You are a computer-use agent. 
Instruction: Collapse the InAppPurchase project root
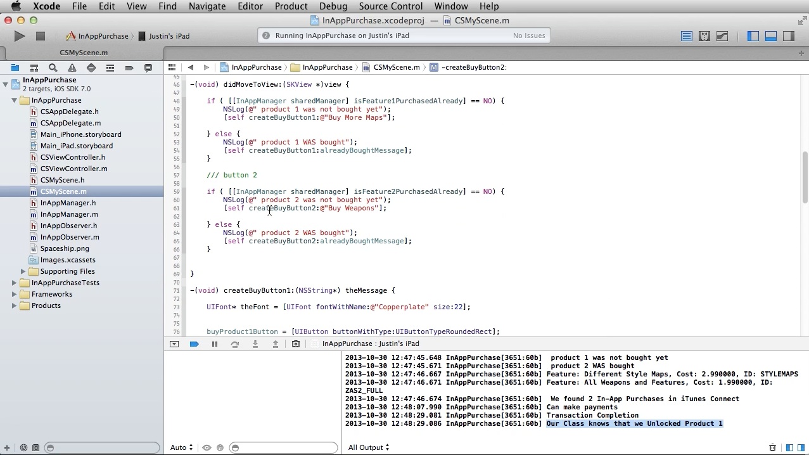[x=5, y=84]
